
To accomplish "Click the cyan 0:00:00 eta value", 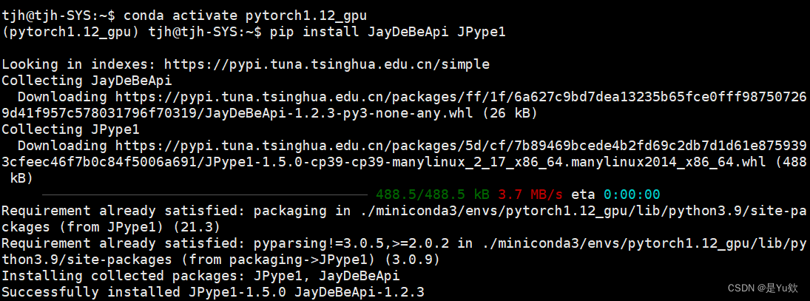I will [x=631, y=195].
